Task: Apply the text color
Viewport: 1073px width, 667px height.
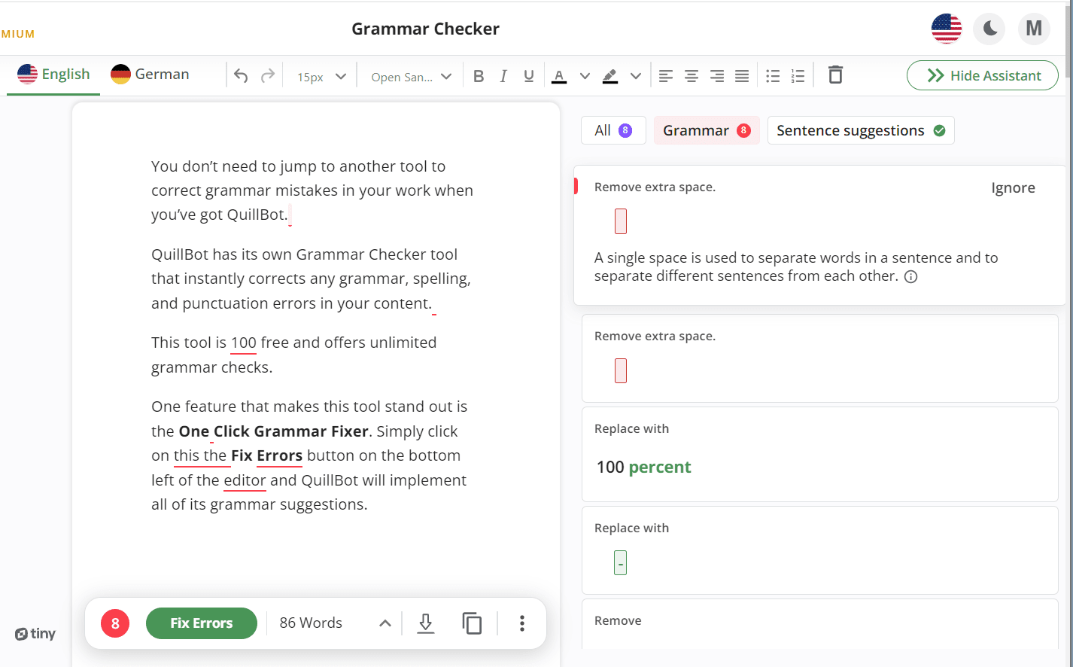Action: point(559,76)
